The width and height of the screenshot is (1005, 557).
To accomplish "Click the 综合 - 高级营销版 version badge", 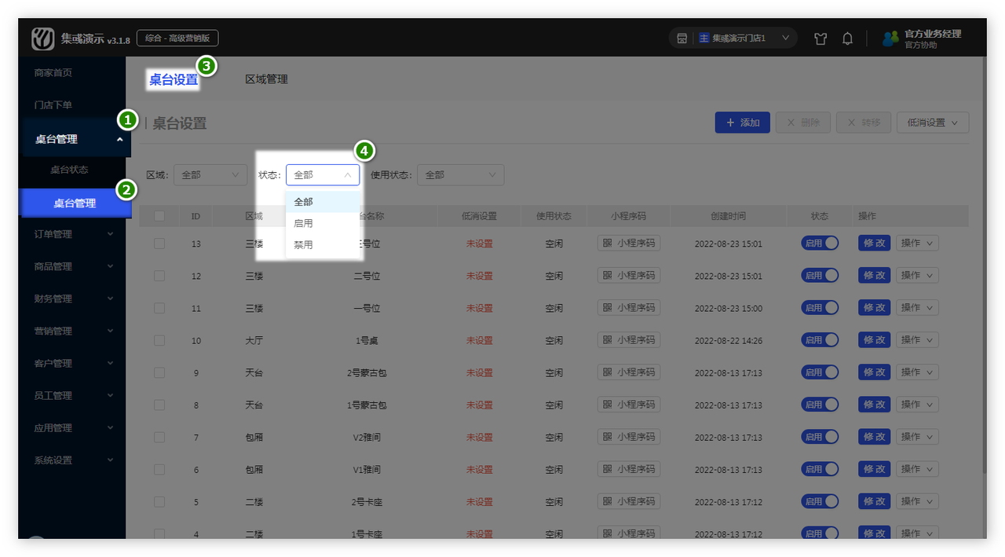I will point(177,38).
